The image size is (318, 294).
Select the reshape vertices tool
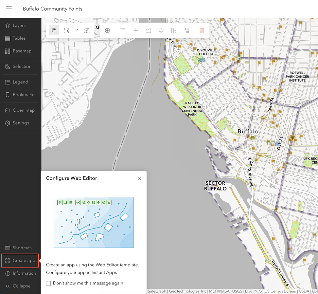click(148, 30)
